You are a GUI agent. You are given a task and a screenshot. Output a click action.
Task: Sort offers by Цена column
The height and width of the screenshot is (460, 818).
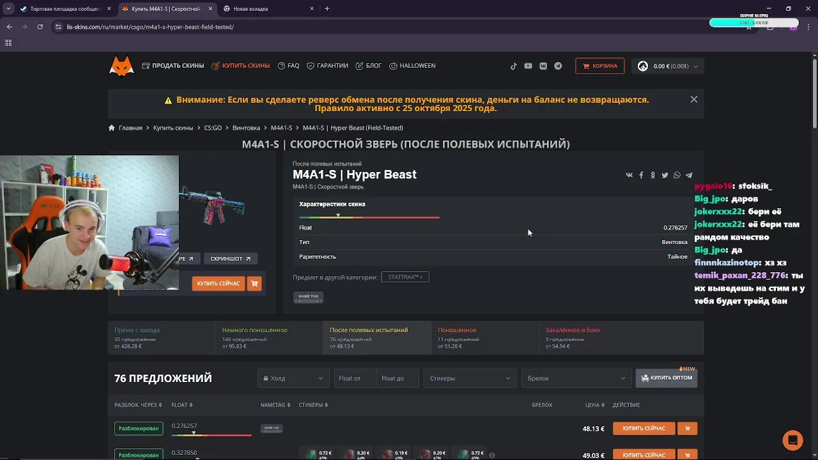click(595, 405)
